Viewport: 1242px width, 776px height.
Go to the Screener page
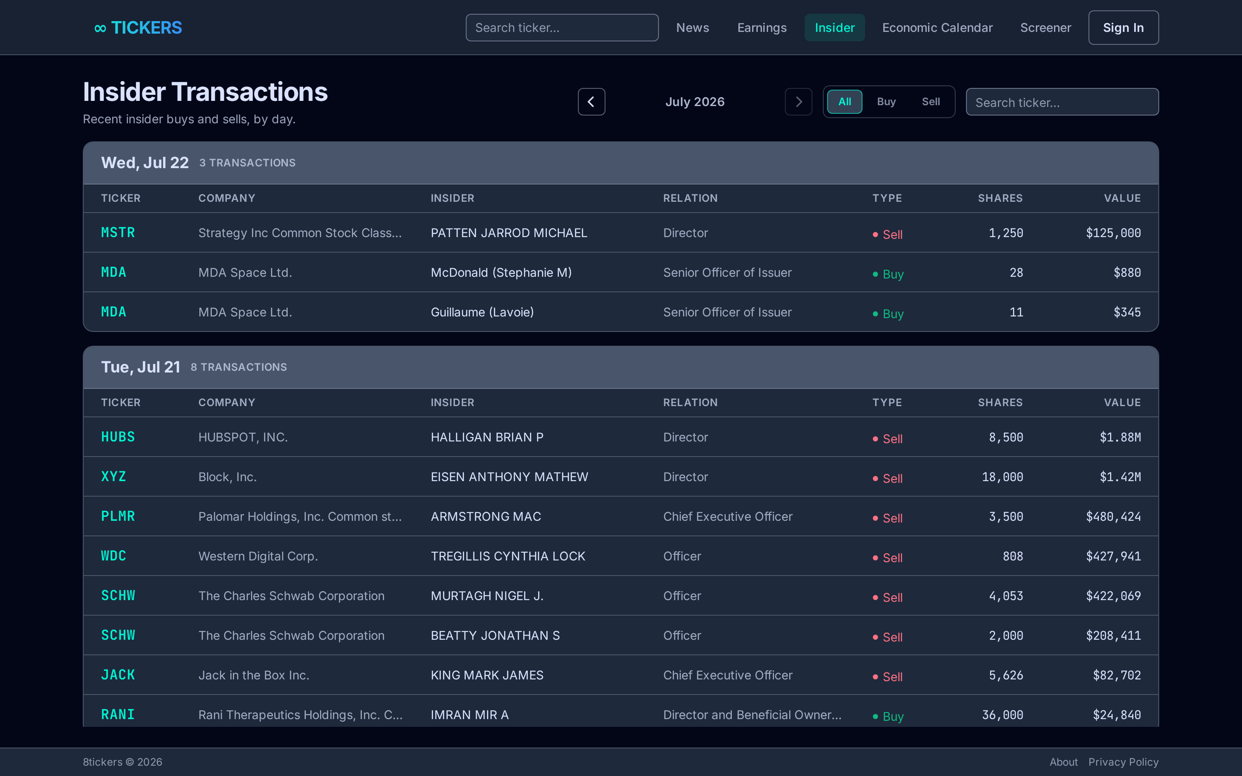[x=1045, y=28]
